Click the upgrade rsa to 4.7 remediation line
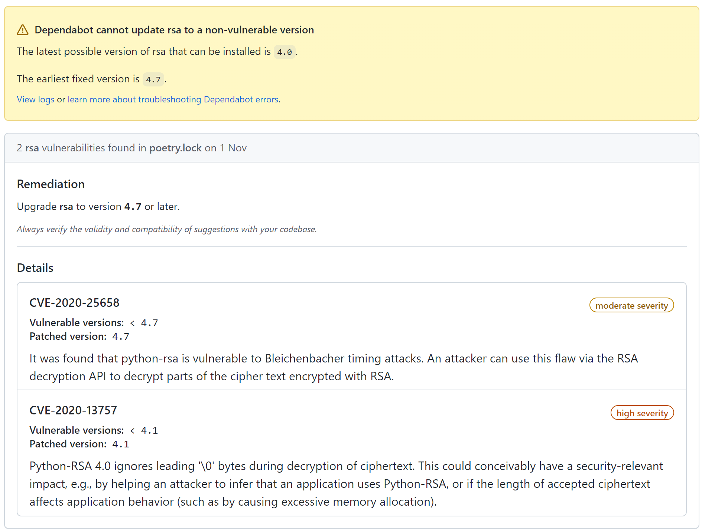702x532 pixels. (98, 206)
